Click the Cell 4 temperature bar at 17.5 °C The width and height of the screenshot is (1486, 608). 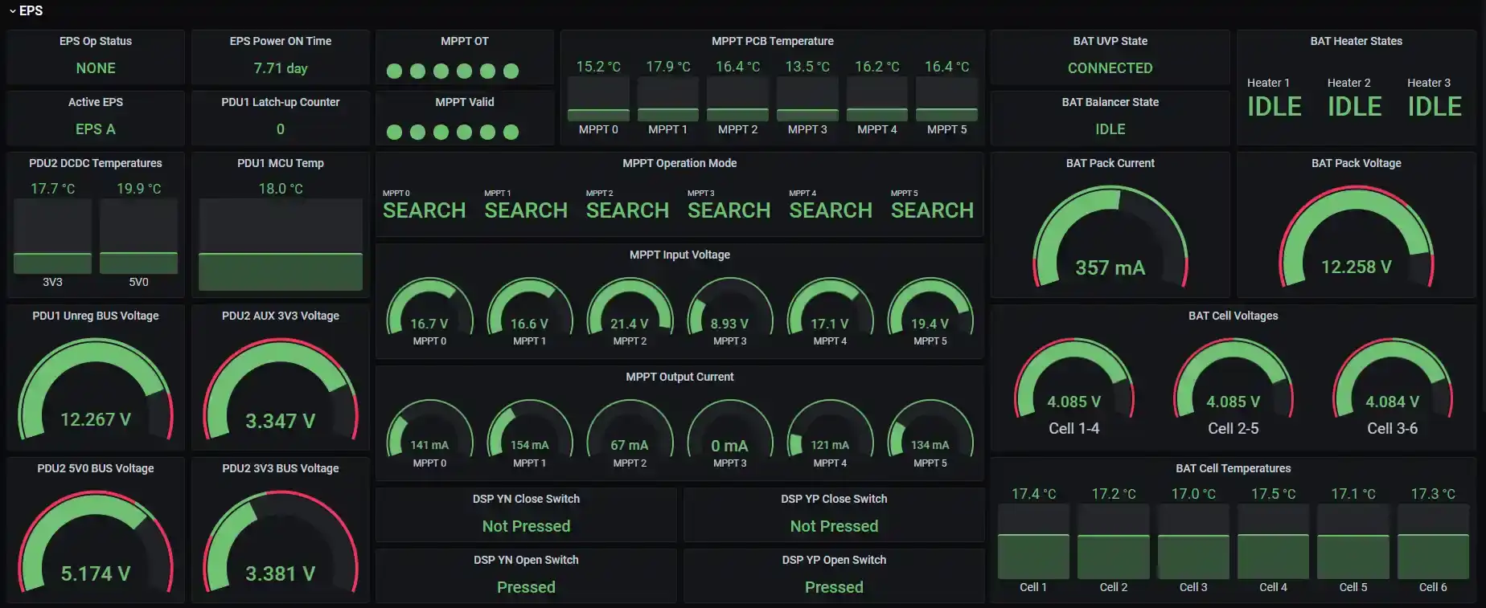coord(1273,541)
